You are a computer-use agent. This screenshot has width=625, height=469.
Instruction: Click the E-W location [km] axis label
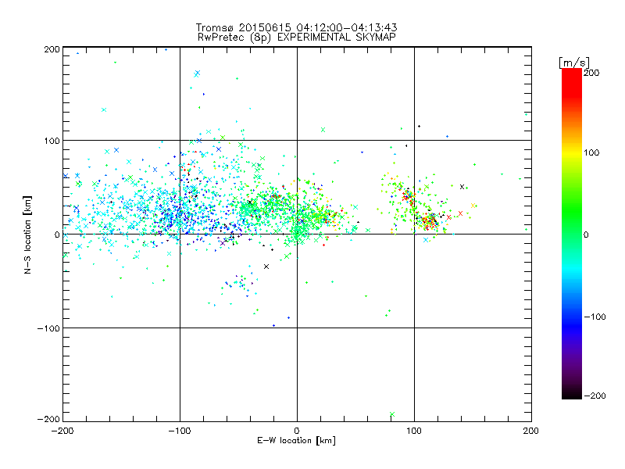296,440
